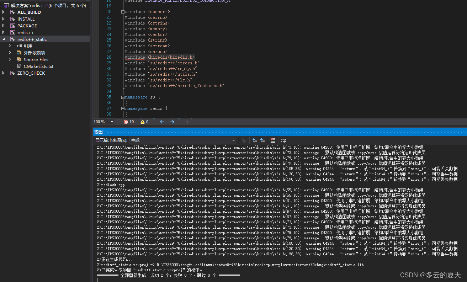Click the ALL_BUILD project icon
The height and width of the screenshot is (282, 467).
12,12
